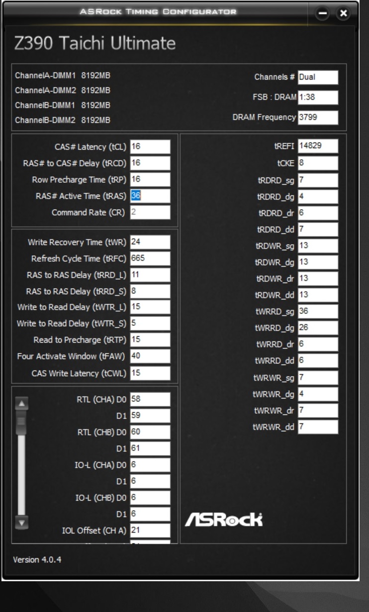
Task: Select the CAS# Latency (tCL) field
Action: (x=150, y=147)
